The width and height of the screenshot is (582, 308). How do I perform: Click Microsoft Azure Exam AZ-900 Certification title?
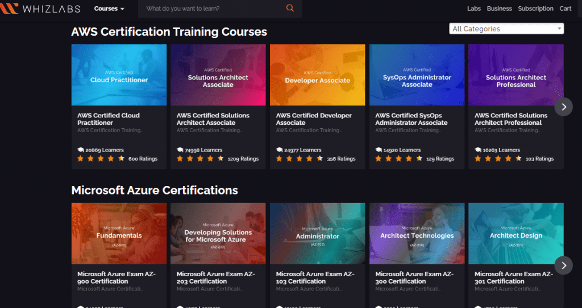(116, 277)
